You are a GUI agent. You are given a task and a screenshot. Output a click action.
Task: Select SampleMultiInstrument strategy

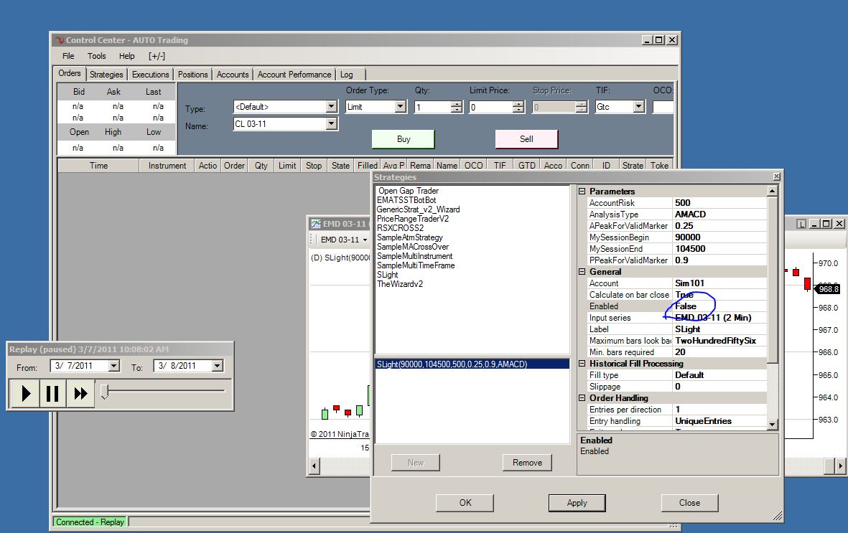click(x=414, y=255)
